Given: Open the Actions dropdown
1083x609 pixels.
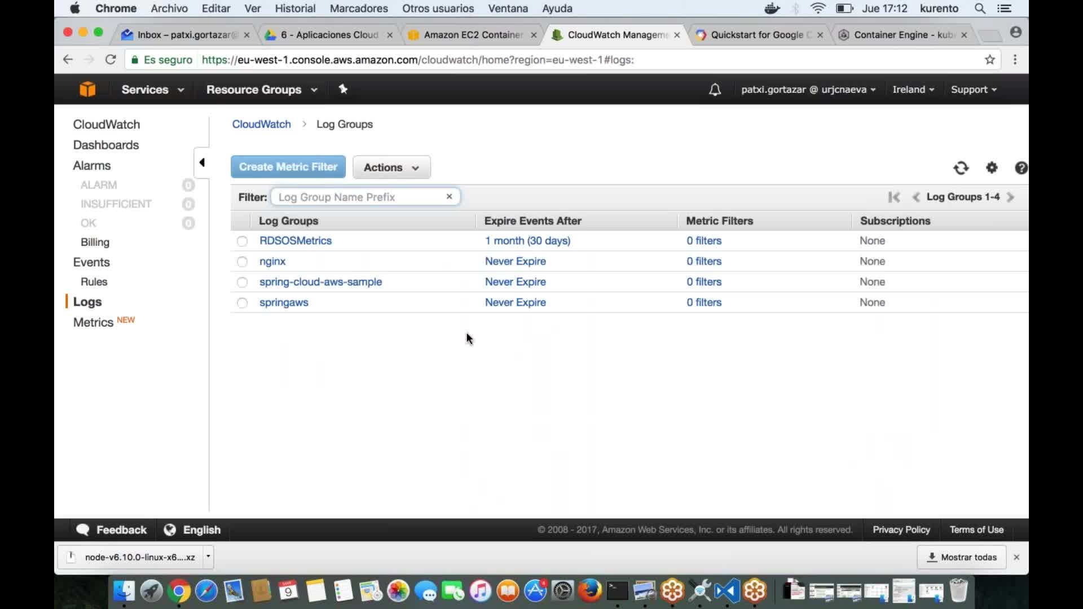Looking at the screenshot, I should [391, 167].
